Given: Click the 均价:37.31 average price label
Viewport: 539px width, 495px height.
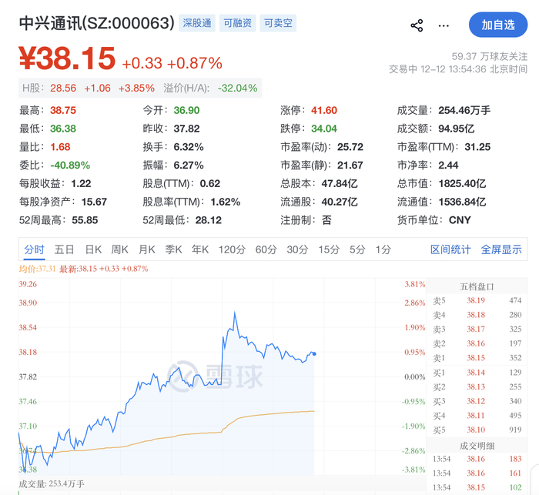Looking at the screenshot, I should pos(37,269).
